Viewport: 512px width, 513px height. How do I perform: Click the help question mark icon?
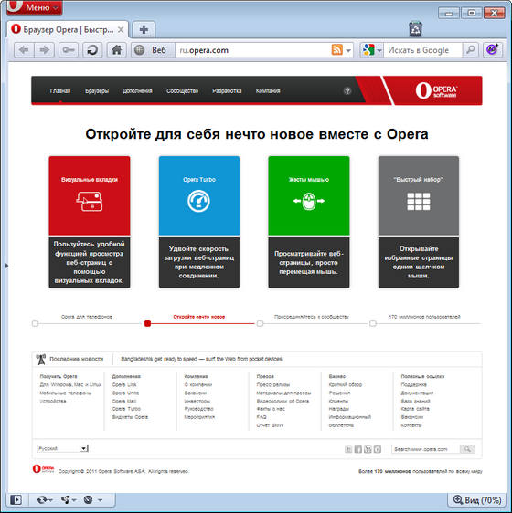347,91
